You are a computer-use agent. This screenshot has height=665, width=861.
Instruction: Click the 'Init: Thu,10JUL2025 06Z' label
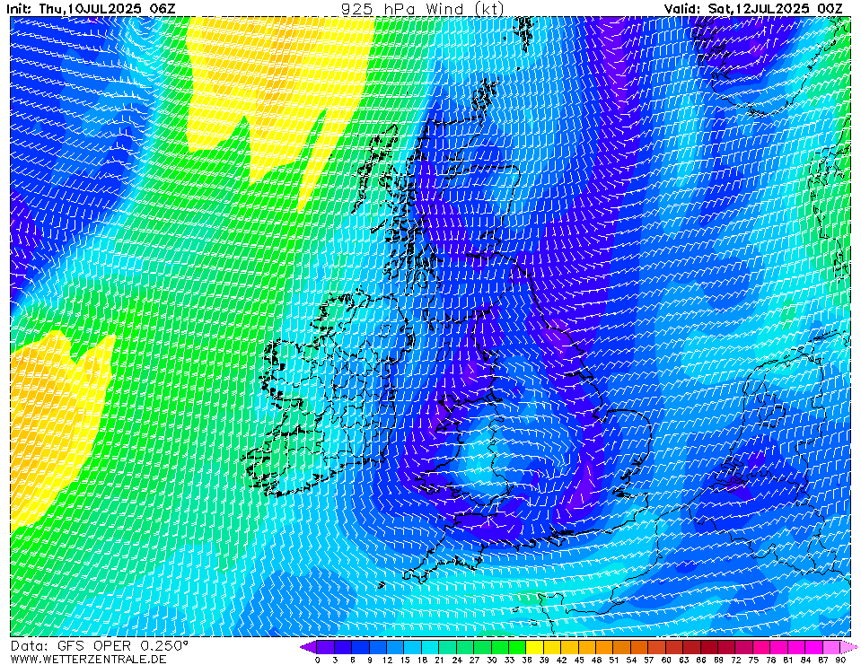(92, 8)
